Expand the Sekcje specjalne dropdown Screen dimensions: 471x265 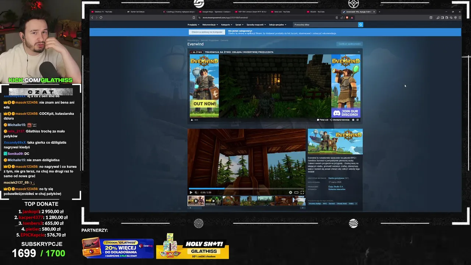tap(277, 25)
